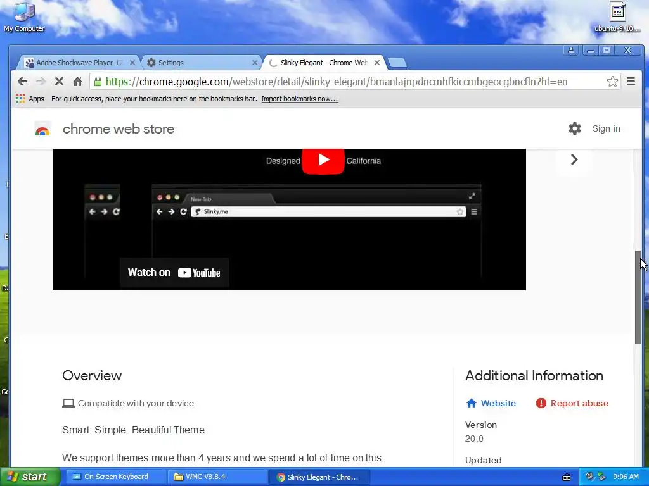This screenshot has height=486, width=649.
Task: Click the Chrome user profile icon button
Action: pyautogui.click(x=571, y=51)
